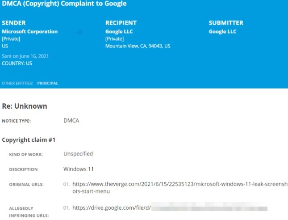Click the 'ALLEGEDLY INFRINGING URLS:' label
The width and height of the screenshot is (288, 220).
[29, 212]
